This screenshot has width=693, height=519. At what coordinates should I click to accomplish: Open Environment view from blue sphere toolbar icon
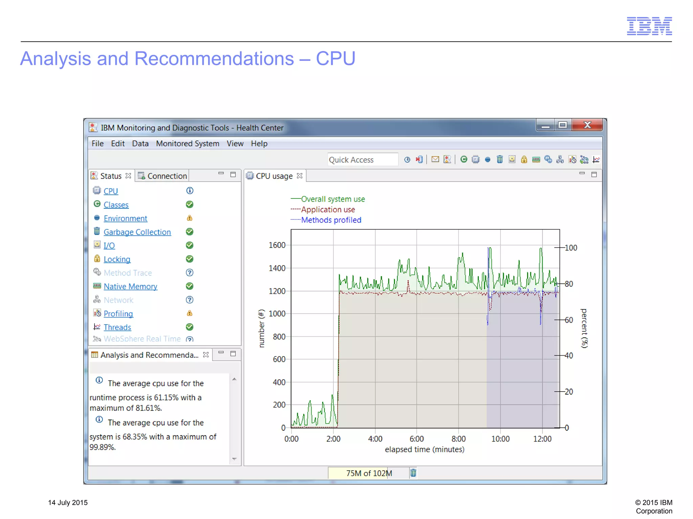tap(488, 160)
